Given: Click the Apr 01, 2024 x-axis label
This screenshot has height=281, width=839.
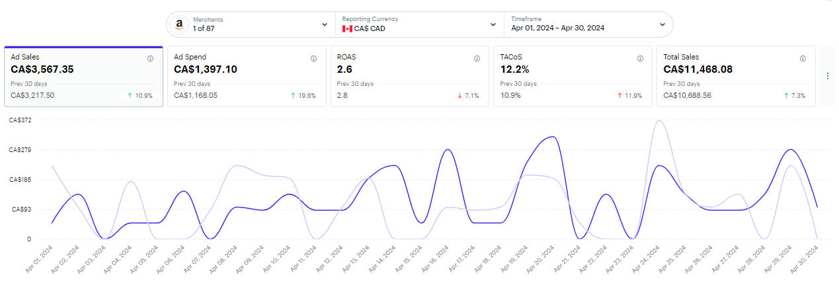Looking at the screenshot, I should tap(38, 261).
